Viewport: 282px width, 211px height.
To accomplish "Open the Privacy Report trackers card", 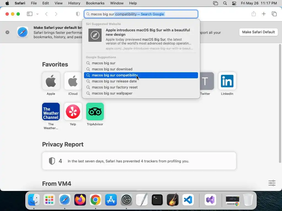I will (x=139, y=161).
